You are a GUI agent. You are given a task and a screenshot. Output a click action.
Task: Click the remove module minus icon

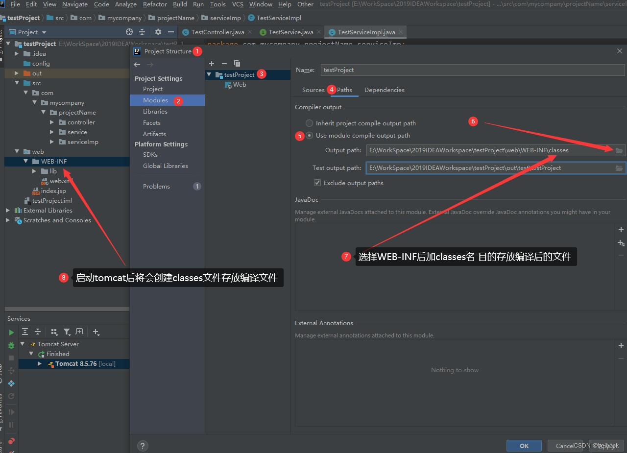click(224, 64)
